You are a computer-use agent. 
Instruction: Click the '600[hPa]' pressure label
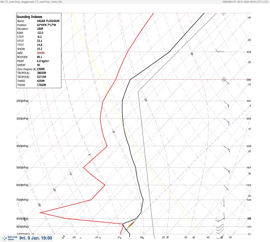tap(22, 185)
